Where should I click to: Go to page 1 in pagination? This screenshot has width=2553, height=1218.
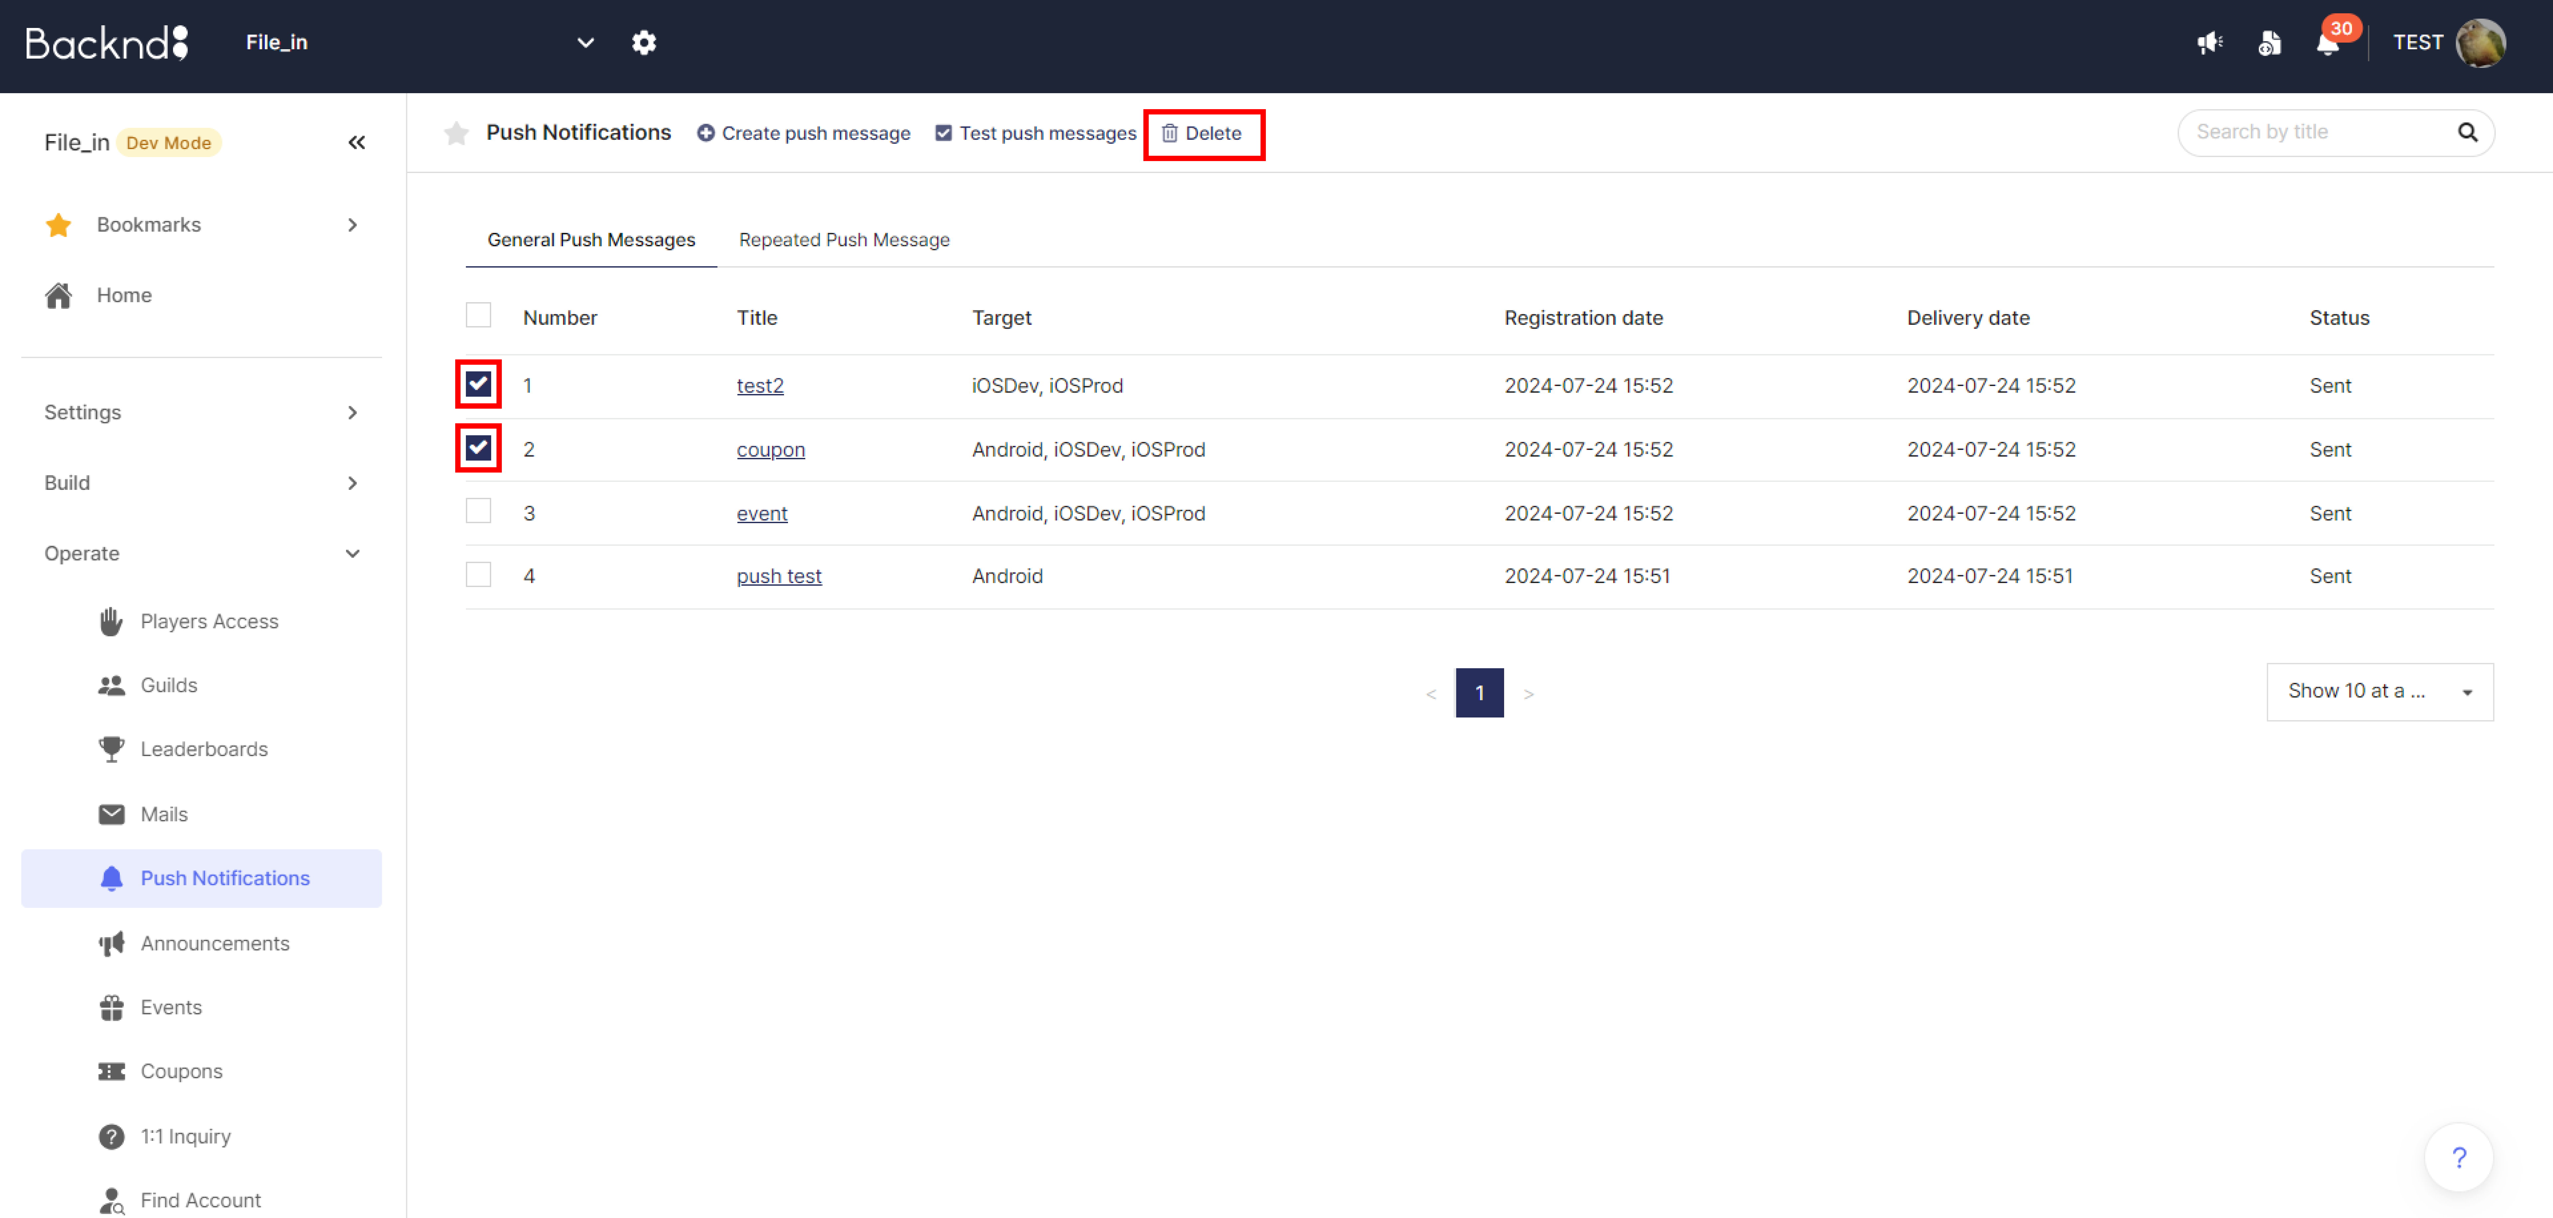click(x=1480, y=693)
